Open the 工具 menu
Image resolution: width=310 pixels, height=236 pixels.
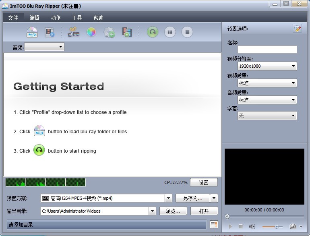[77, 18]
